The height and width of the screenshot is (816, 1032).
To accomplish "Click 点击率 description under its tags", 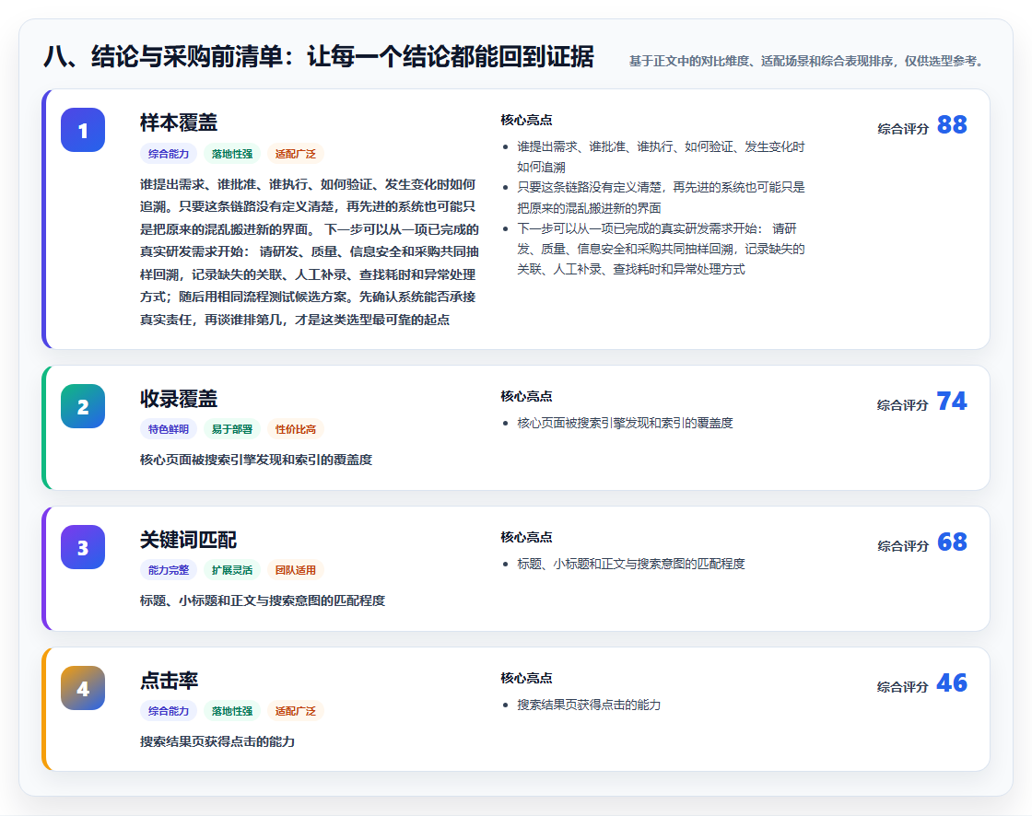I will (x=217, y=741).
